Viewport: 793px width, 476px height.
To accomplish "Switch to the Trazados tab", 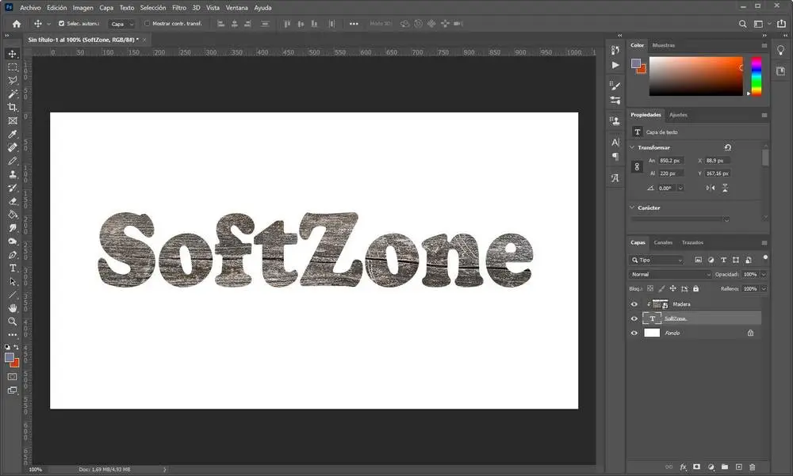I will tap(692, 242).
